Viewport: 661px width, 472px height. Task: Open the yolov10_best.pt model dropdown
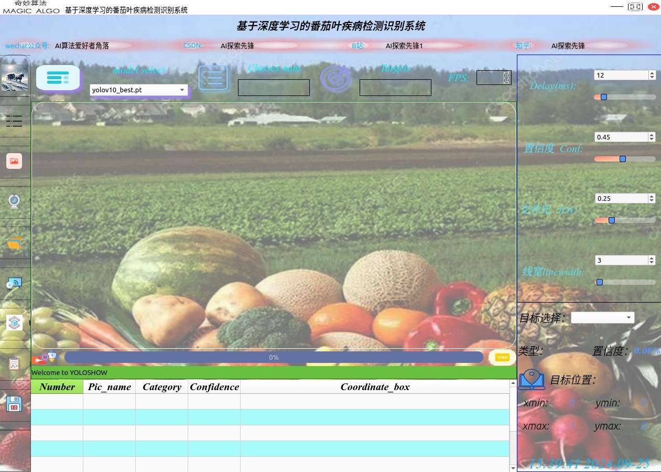point(139,90)
